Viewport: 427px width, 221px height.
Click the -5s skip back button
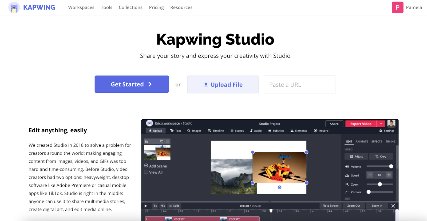point(155,206)
